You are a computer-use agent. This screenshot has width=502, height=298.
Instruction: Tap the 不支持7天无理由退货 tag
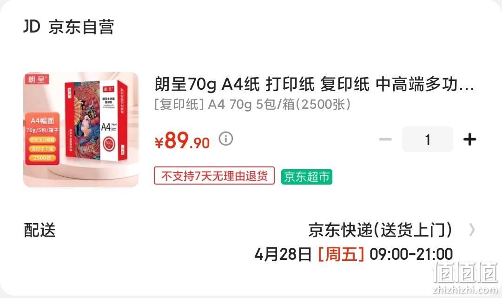pyautogui.click(x=214, y=176)
